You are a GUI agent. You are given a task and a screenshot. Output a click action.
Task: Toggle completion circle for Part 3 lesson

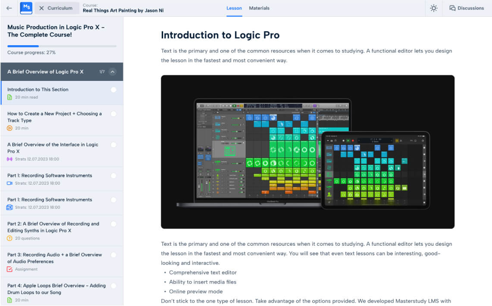pos(113,255)
